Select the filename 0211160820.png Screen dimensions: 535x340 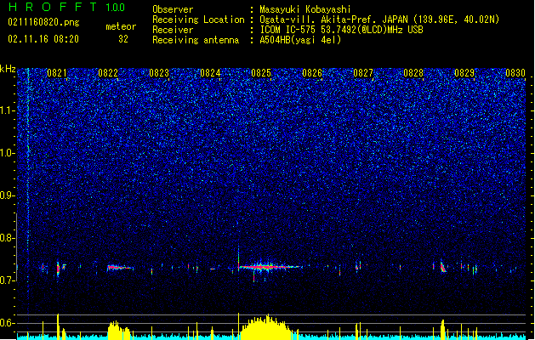pyautogui.click(x=43, y=22)
